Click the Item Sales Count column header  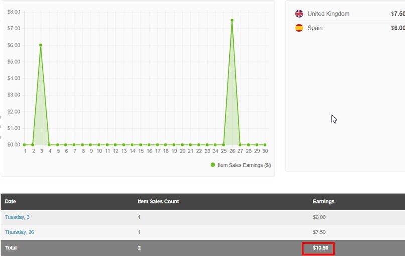click(158, 201)
